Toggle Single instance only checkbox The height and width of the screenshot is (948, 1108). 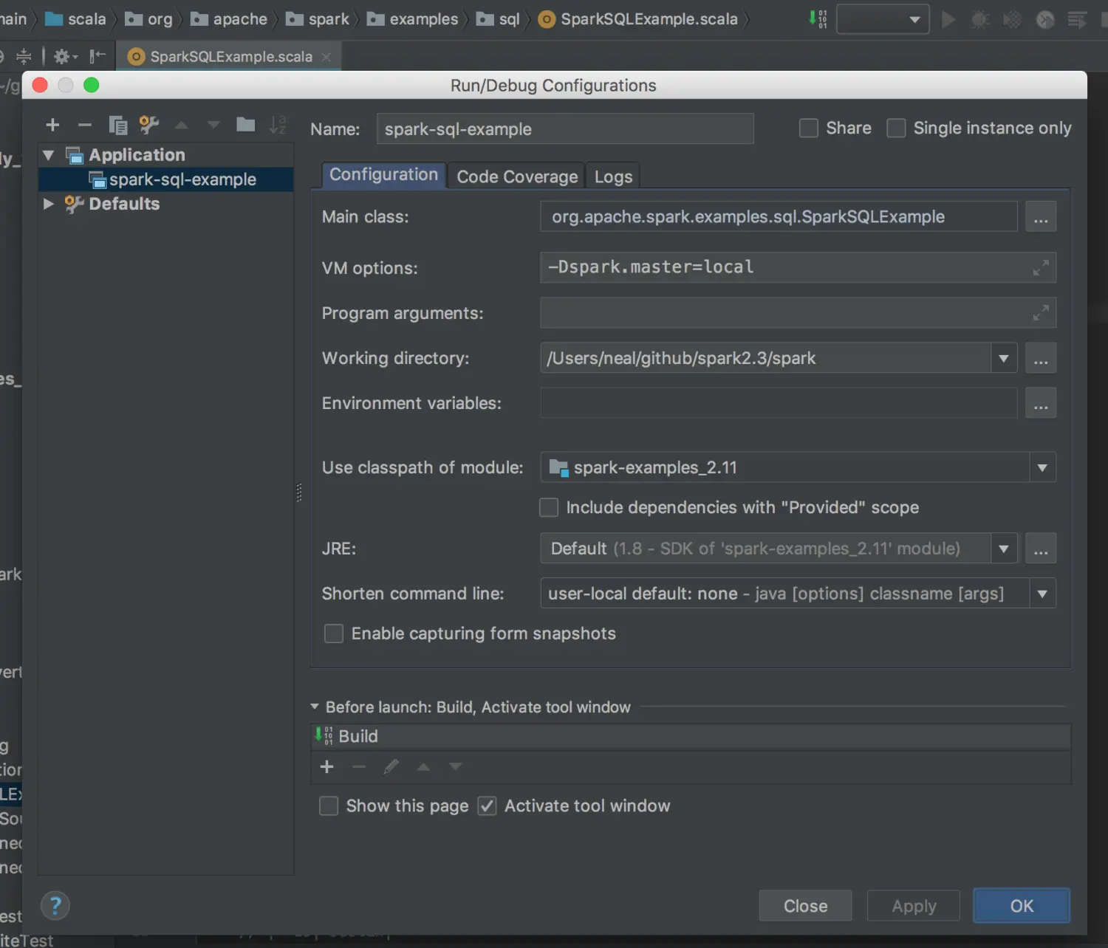(x=896, y=128)
